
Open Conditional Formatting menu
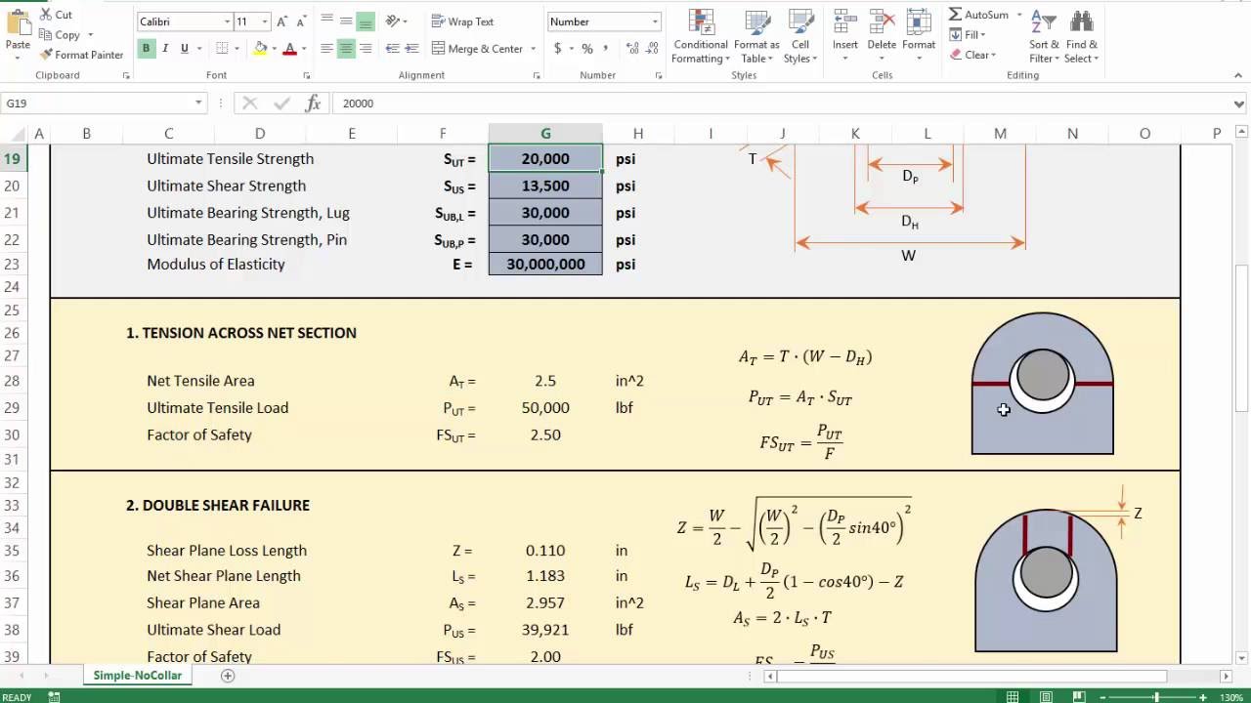pos(701,37)
